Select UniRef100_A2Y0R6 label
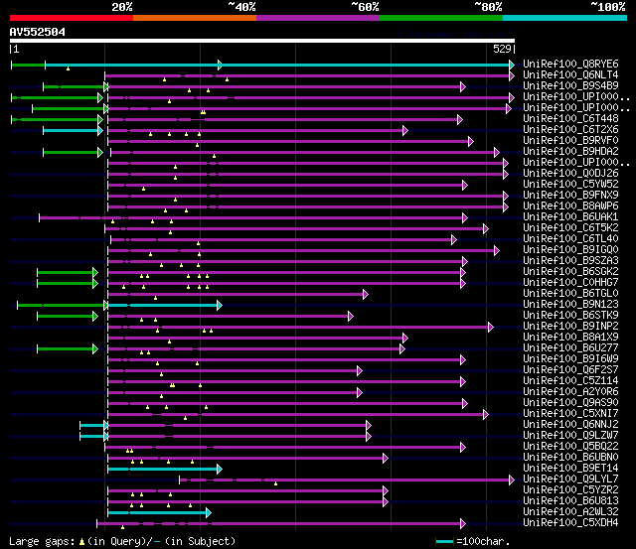This screenshot has height=549, width=636. [570, 392]
